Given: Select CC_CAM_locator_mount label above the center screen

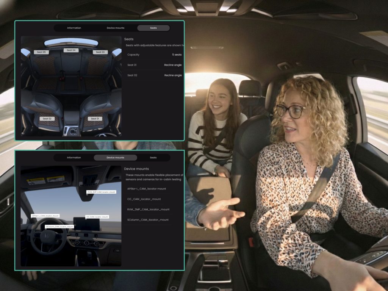Looking at the screenshot, I should tap(97, 217).
